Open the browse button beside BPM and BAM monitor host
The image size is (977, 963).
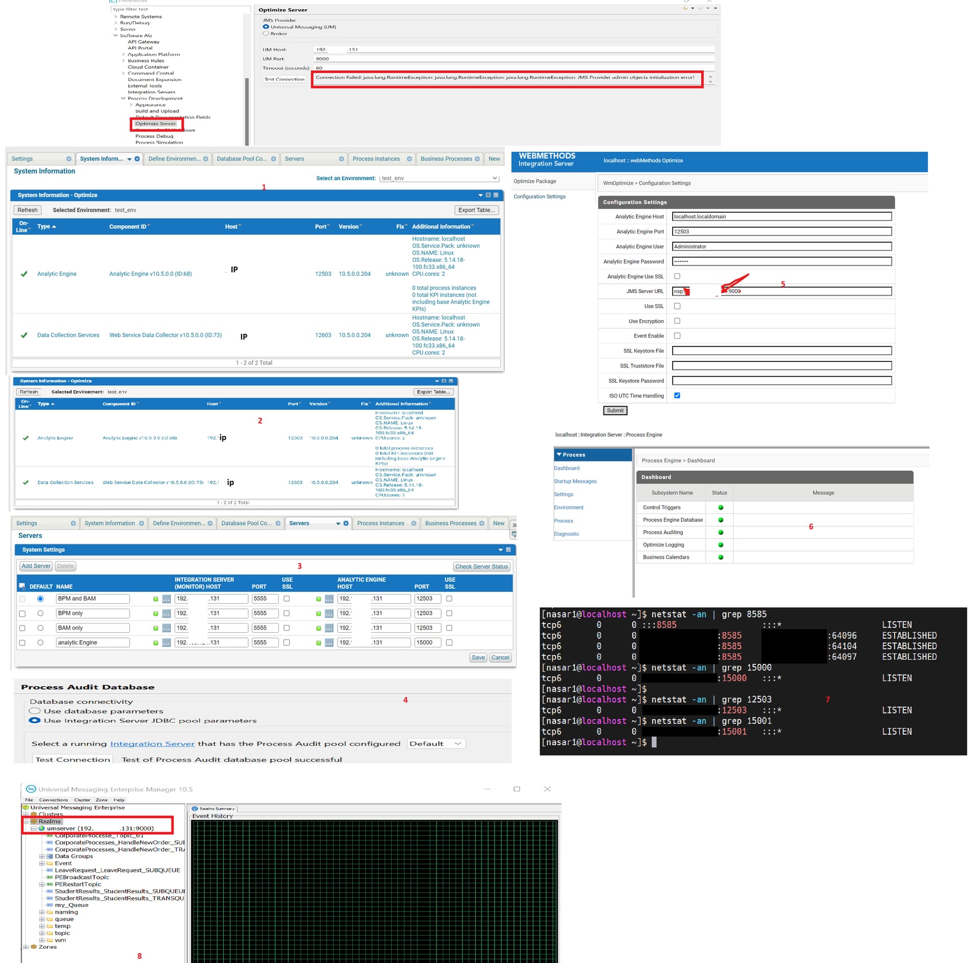(x=166, y=599)
